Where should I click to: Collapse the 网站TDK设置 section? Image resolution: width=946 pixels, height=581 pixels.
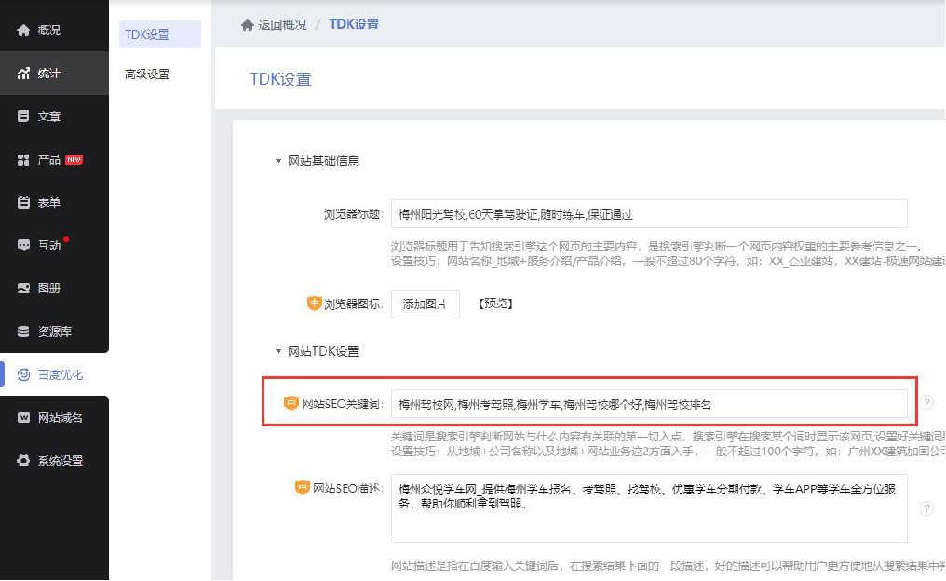tap(278, 351)
